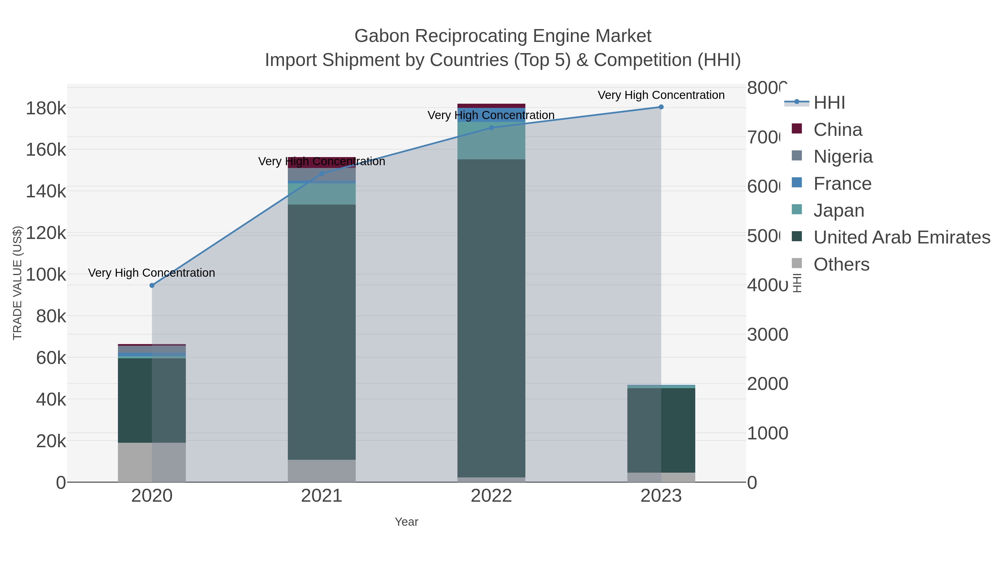Click the 'Very High Concentration' label above 2020
This screenshot has height=566, width=1006.
151,273
